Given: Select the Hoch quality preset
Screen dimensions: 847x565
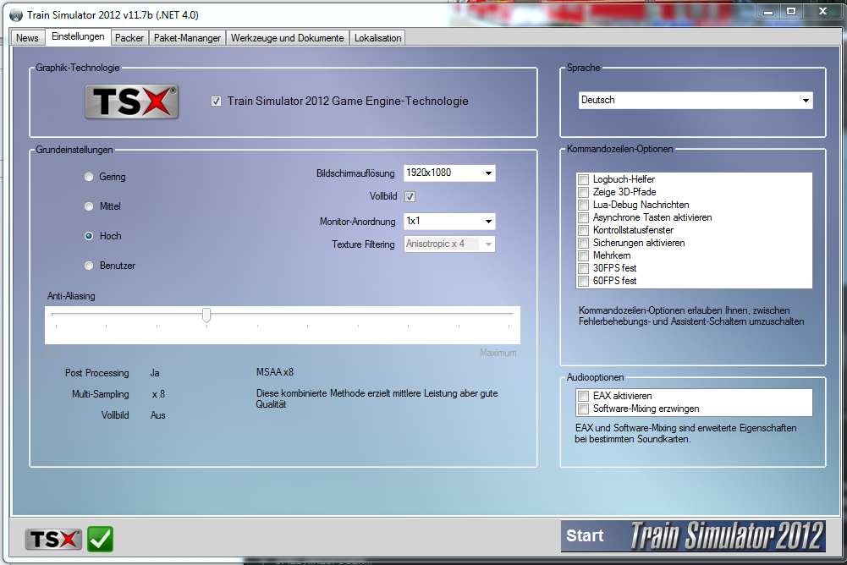Looking at the screenshot, I should click(89, 236).
